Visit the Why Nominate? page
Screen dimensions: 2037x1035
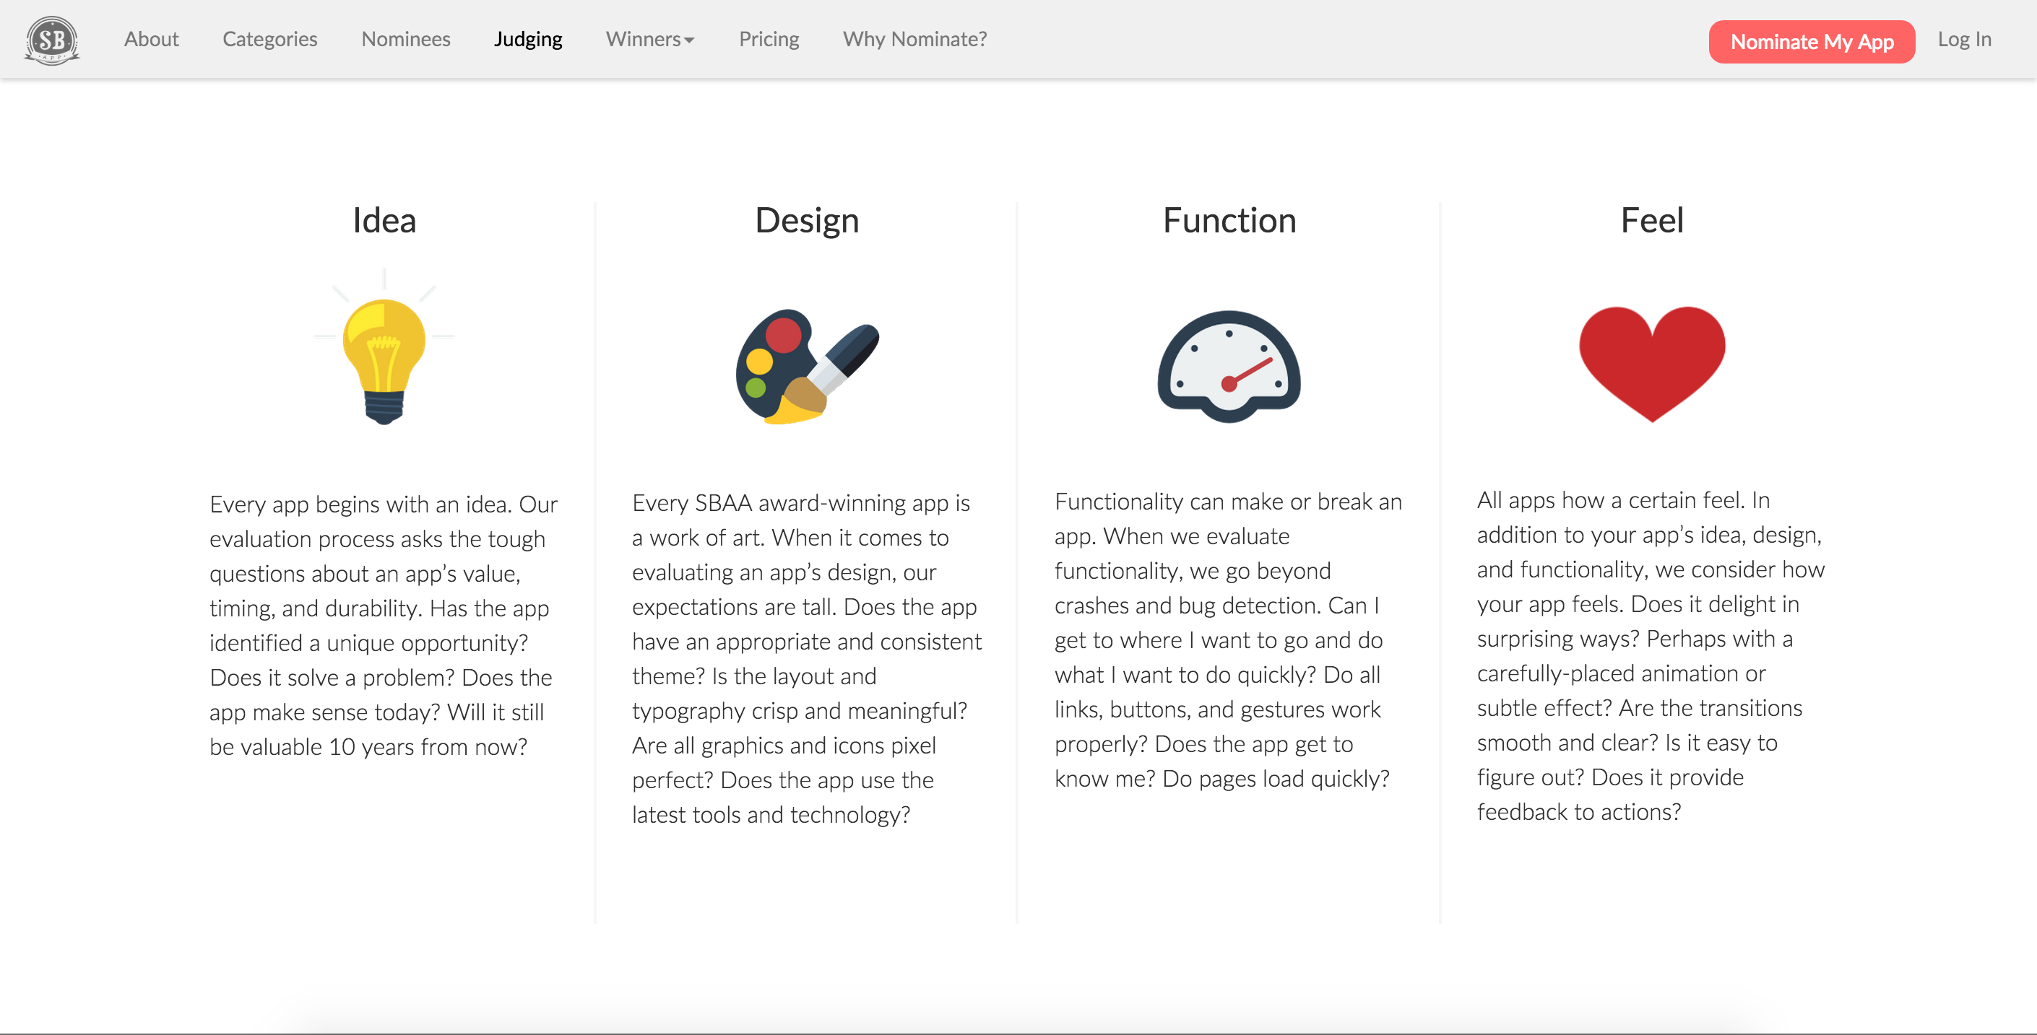(x=915, y=40)
